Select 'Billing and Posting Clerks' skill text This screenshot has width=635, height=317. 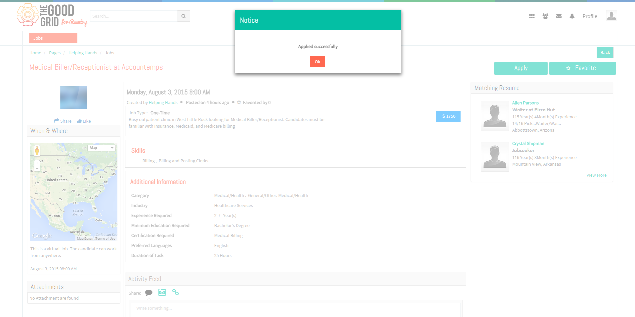[x=183, y=161]
